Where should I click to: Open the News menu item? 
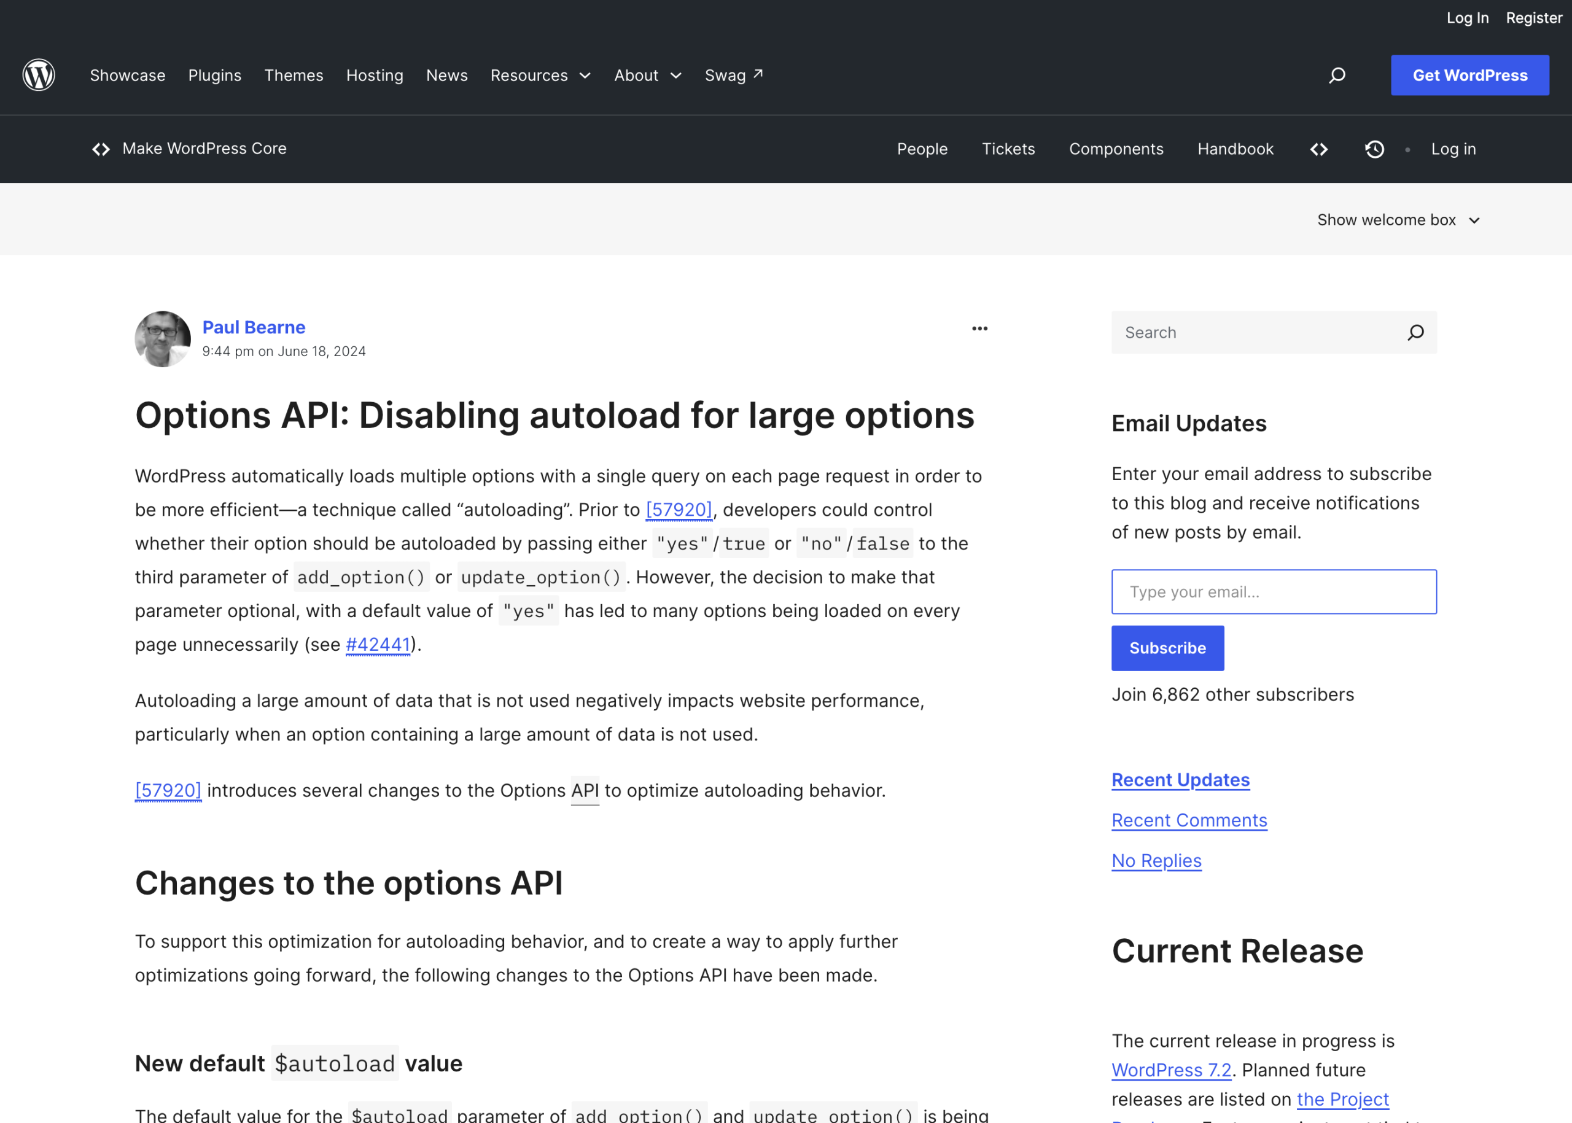tap(447, 76)
